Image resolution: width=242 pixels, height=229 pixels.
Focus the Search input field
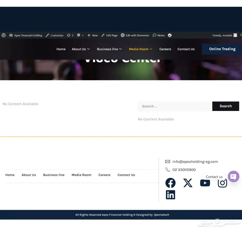175,106
